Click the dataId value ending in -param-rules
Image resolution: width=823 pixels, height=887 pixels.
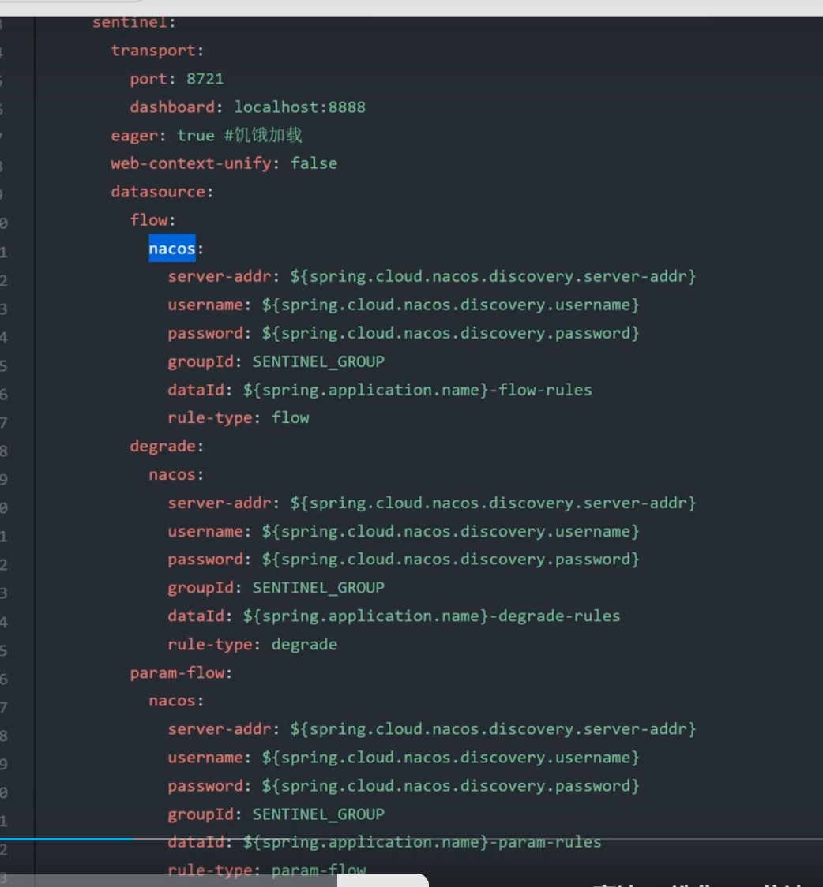coord(423,842)
